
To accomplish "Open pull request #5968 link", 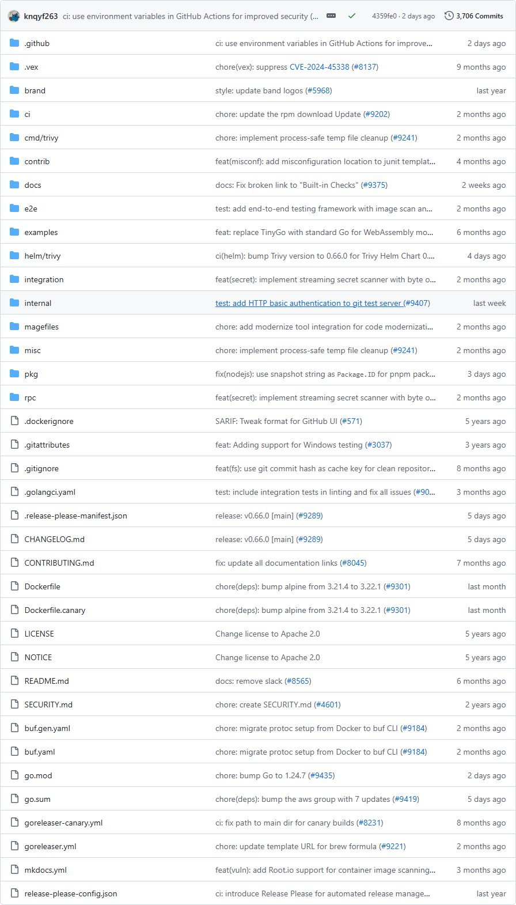I will tap(318, 90).
